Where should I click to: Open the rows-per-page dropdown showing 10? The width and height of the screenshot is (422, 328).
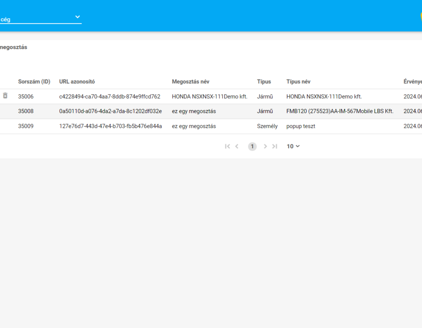pos(293,146)
